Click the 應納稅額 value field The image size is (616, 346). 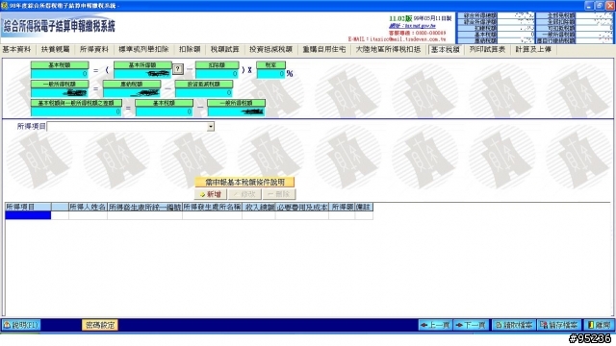(x=132, y=92)
